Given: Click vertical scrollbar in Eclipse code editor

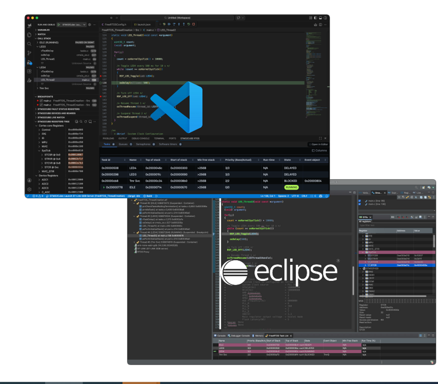Looking at the screenshot, I should [353, 280].
